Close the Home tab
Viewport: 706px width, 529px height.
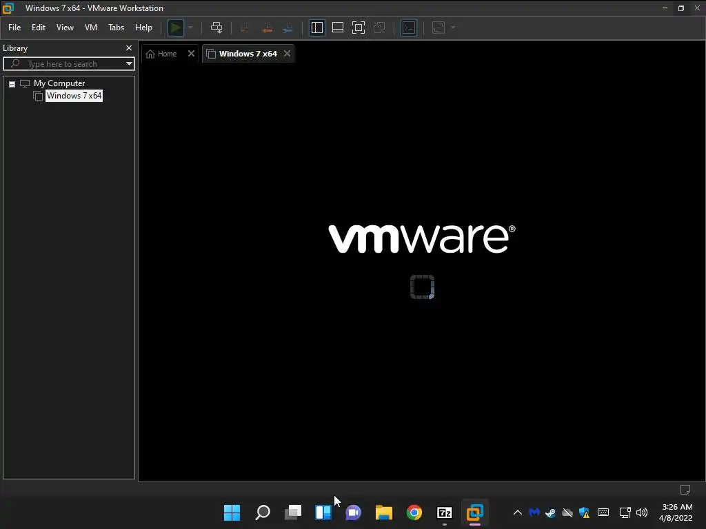192,54
